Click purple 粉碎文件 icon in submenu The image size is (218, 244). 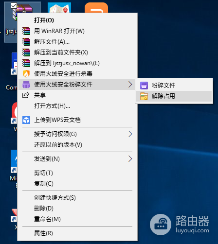[x=144, y=86]
